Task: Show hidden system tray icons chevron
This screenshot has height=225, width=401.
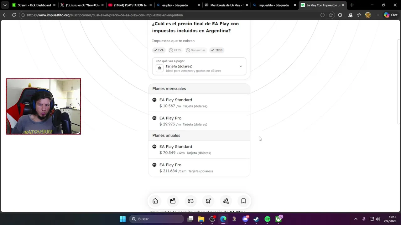Action: [x=356, y=219]
